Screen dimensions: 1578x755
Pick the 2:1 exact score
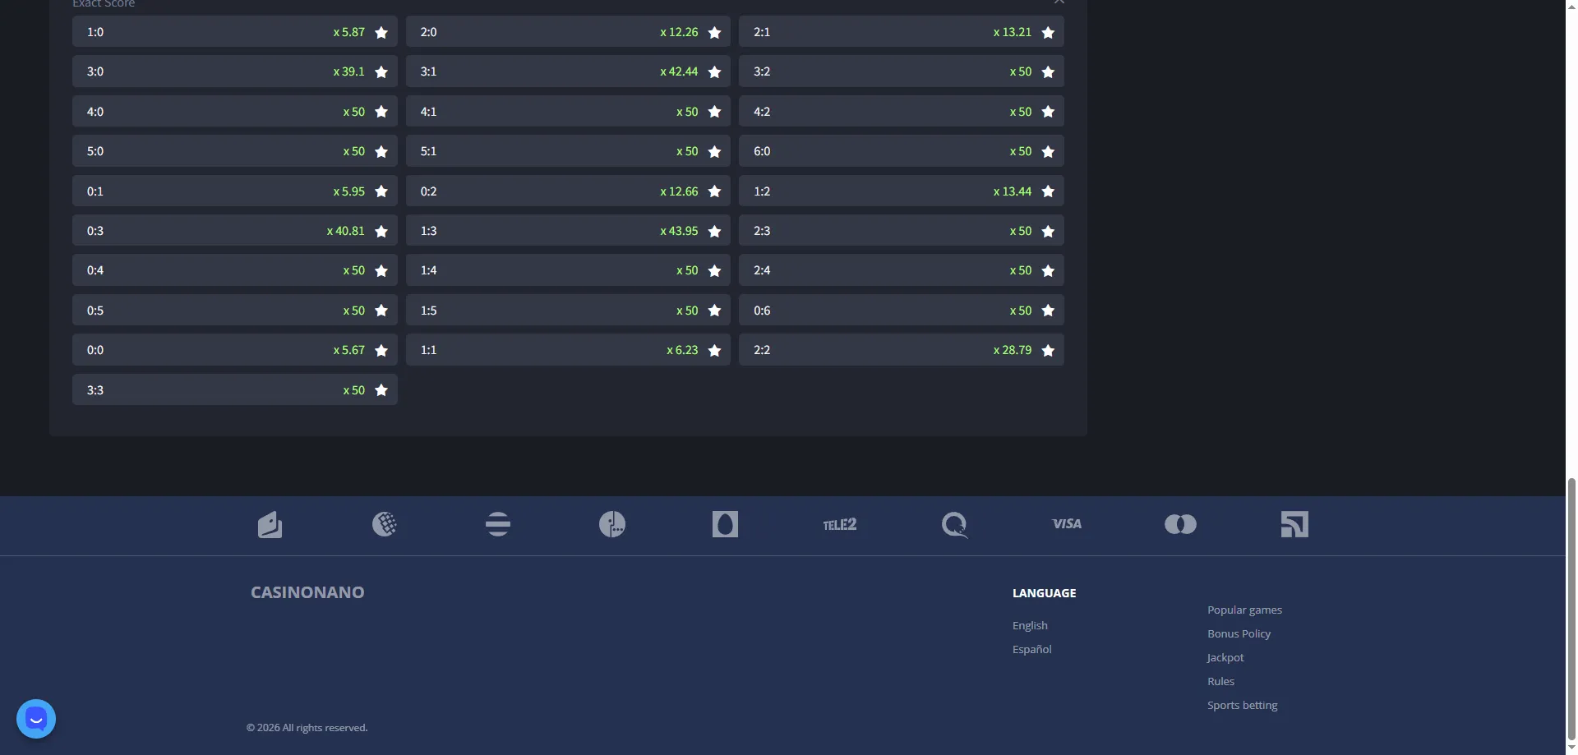pos(902,32)
